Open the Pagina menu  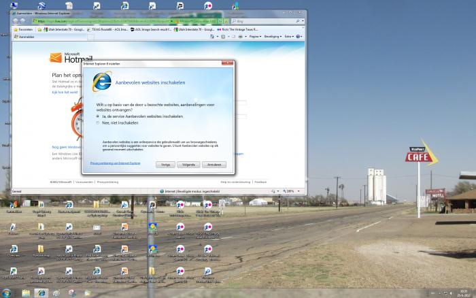(x=255, y=37)
